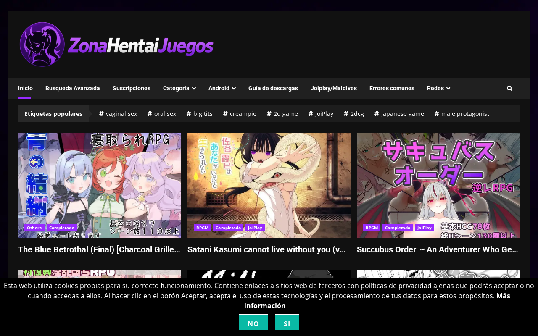This screenshot has width=538, height=336.
Task: Open Joiplay/Maldives menu item
Action: pyautogui.click(x=334, y=88)
